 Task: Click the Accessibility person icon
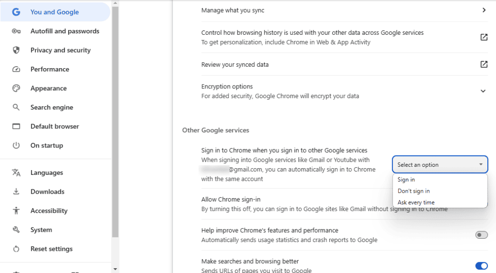[16, 211]
